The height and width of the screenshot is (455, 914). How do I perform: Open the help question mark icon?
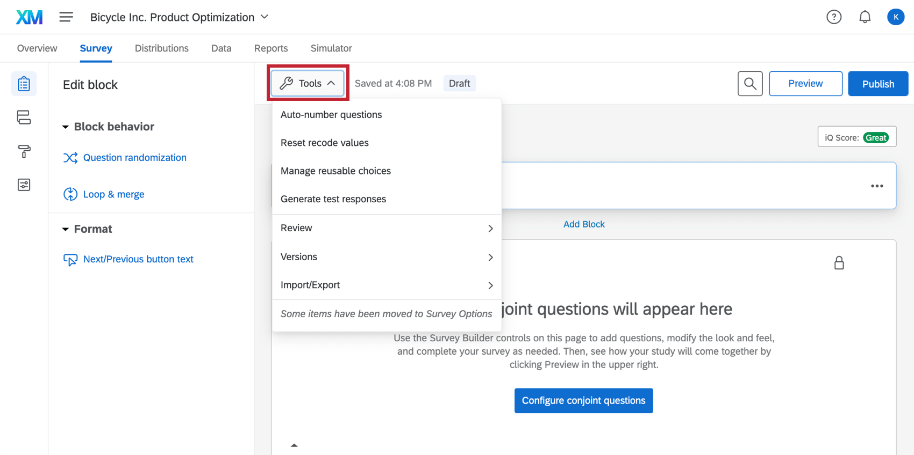pos(834,17)
